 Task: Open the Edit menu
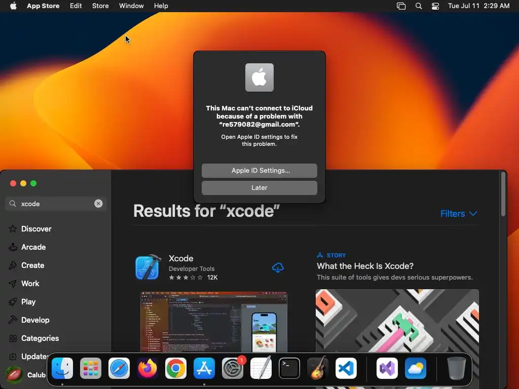[x=76, y=6]
